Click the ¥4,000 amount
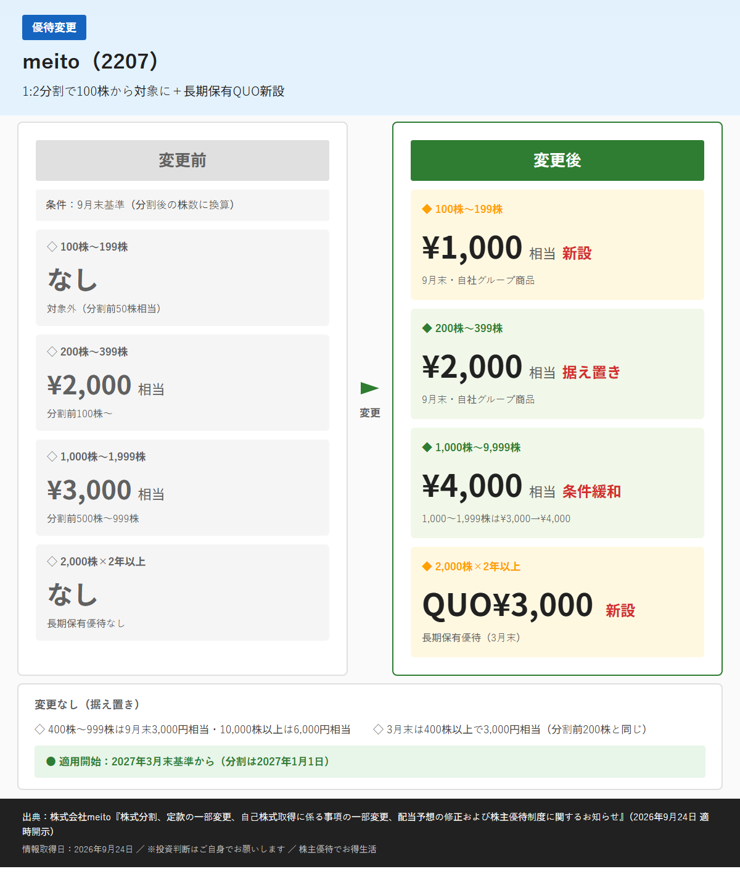Viewport: 740px width, 882px height. (x=472, y=486)
